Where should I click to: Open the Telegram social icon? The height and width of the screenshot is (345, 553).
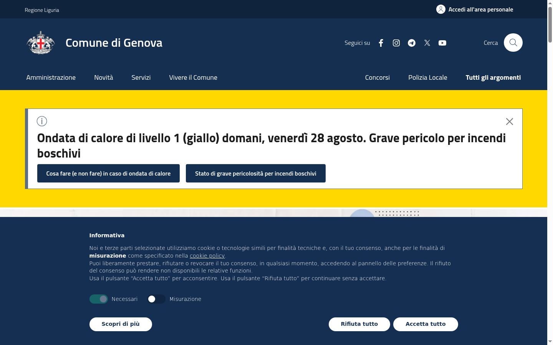pyautogui.click(x=412, y=43)
